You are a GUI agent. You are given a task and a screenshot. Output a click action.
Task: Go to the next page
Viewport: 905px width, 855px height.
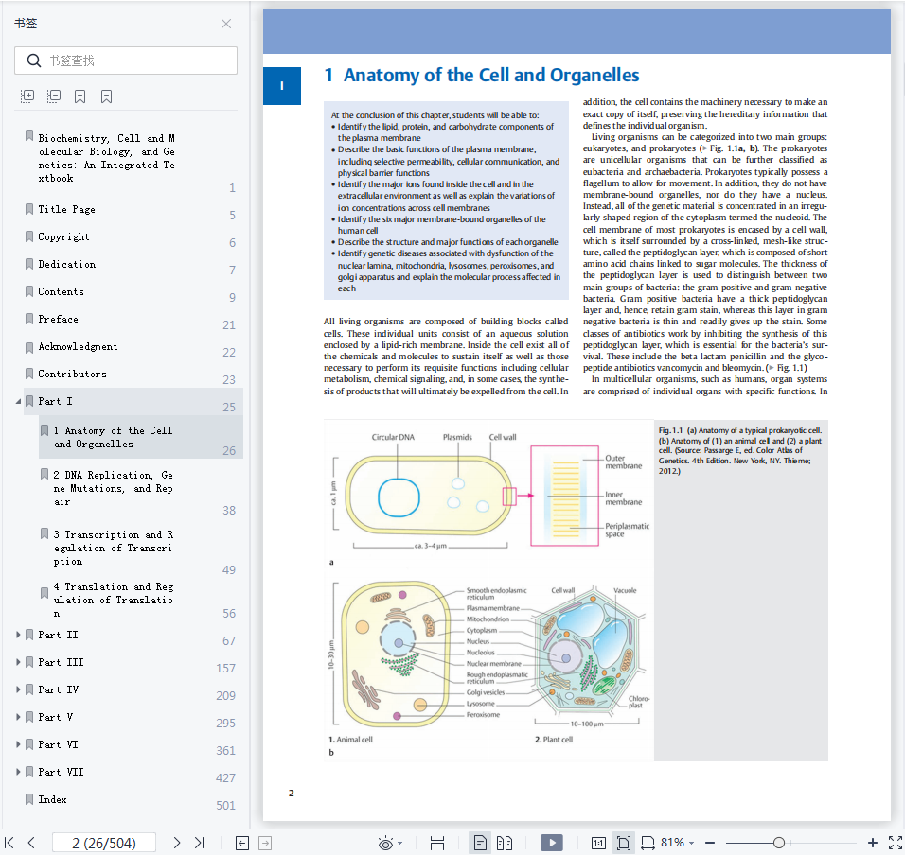tap(177, 843)
